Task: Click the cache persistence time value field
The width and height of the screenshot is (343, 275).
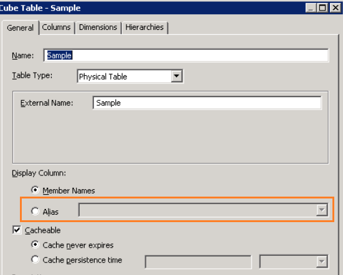Action: point(198,262)
